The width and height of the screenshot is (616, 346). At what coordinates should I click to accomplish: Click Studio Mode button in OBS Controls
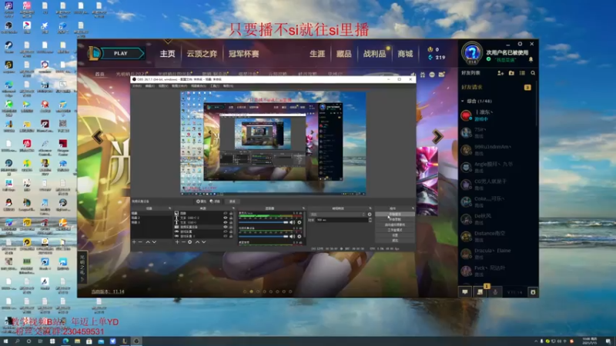395,230
